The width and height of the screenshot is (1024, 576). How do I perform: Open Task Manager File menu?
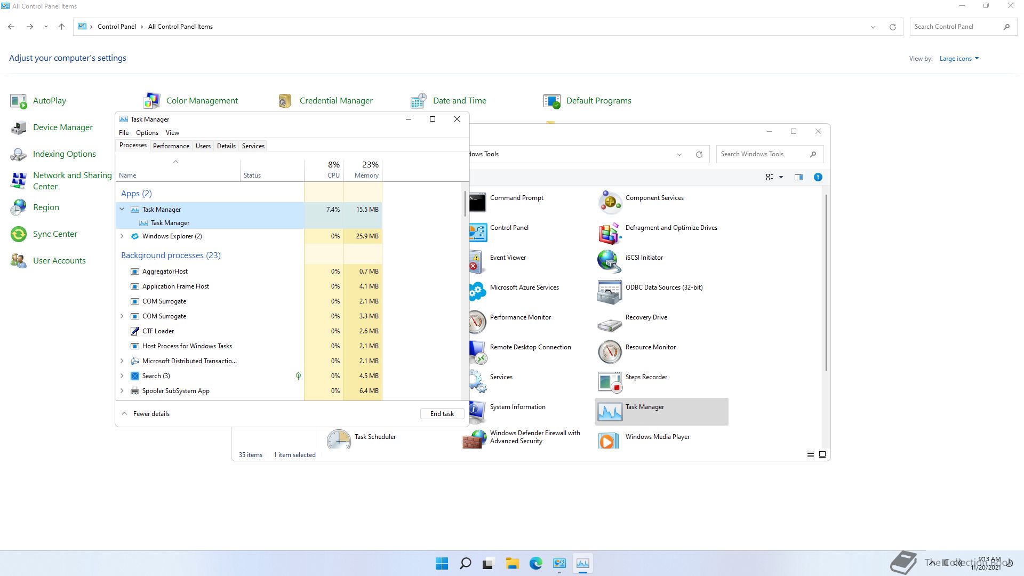click(124, 133)
